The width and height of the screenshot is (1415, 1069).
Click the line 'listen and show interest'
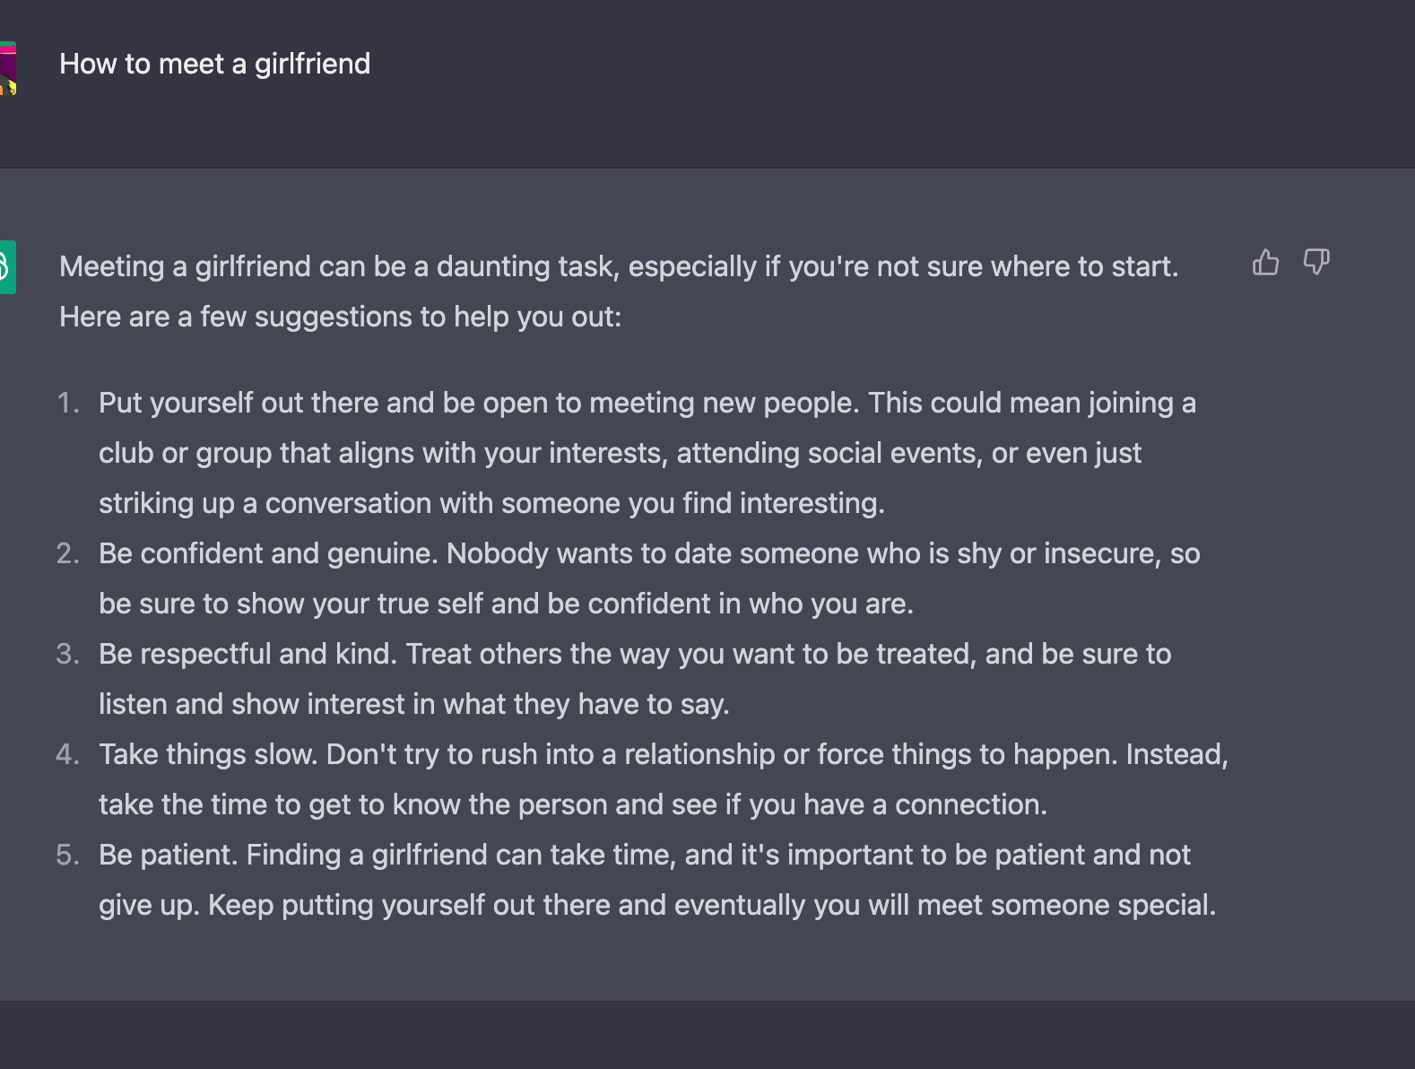414,704
